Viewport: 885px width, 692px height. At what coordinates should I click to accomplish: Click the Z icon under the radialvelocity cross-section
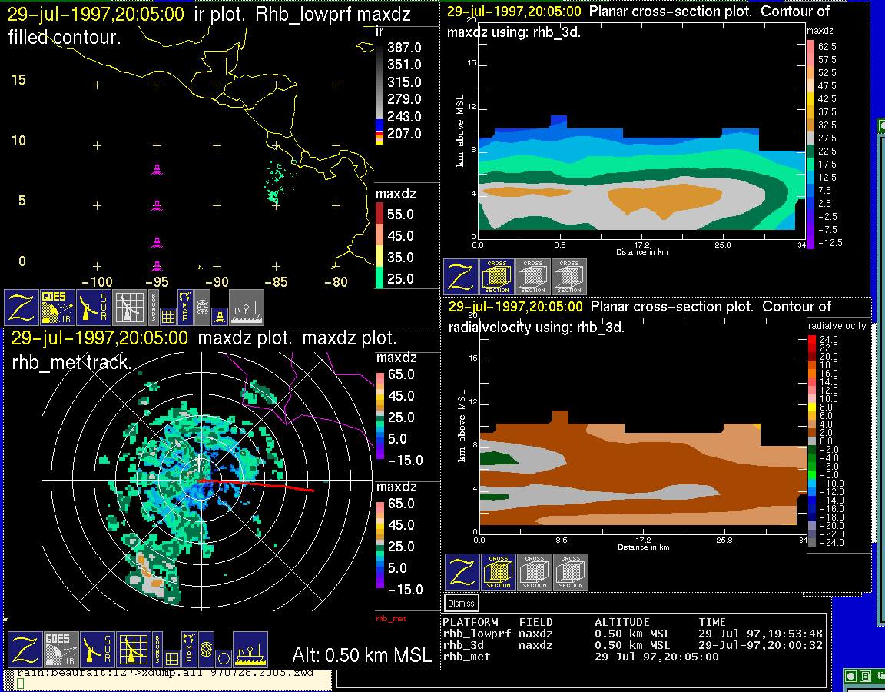[462, 572]
